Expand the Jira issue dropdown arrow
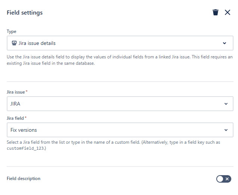Image resolution: width=238 pixels, height=195 pixels. pos(226,104)
